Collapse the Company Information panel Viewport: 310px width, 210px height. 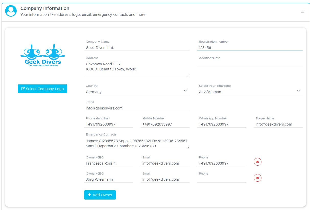(x=303, y=12)
